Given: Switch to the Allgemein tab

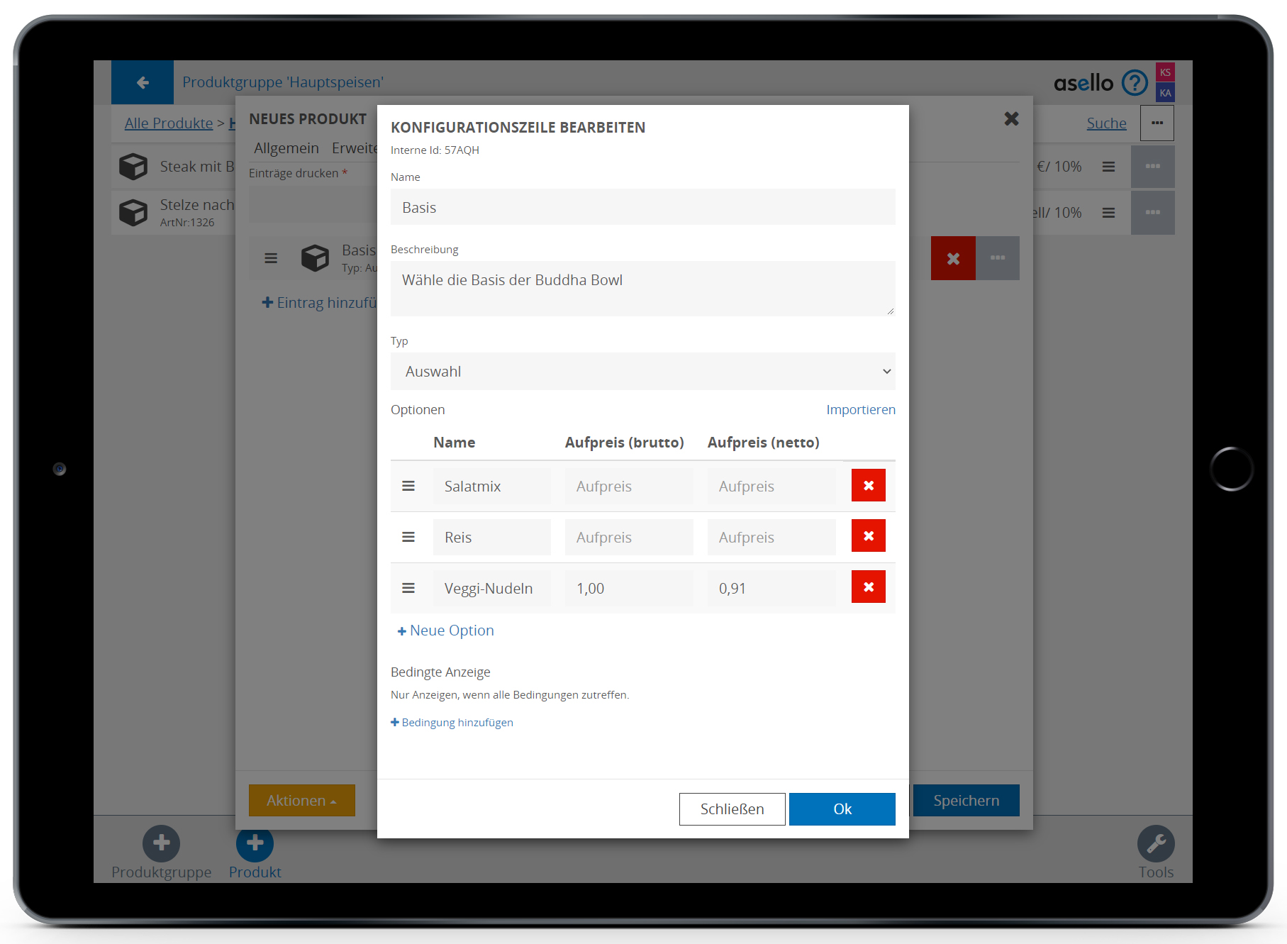Looking at the screenshot, I should click(x=286, y=148).
